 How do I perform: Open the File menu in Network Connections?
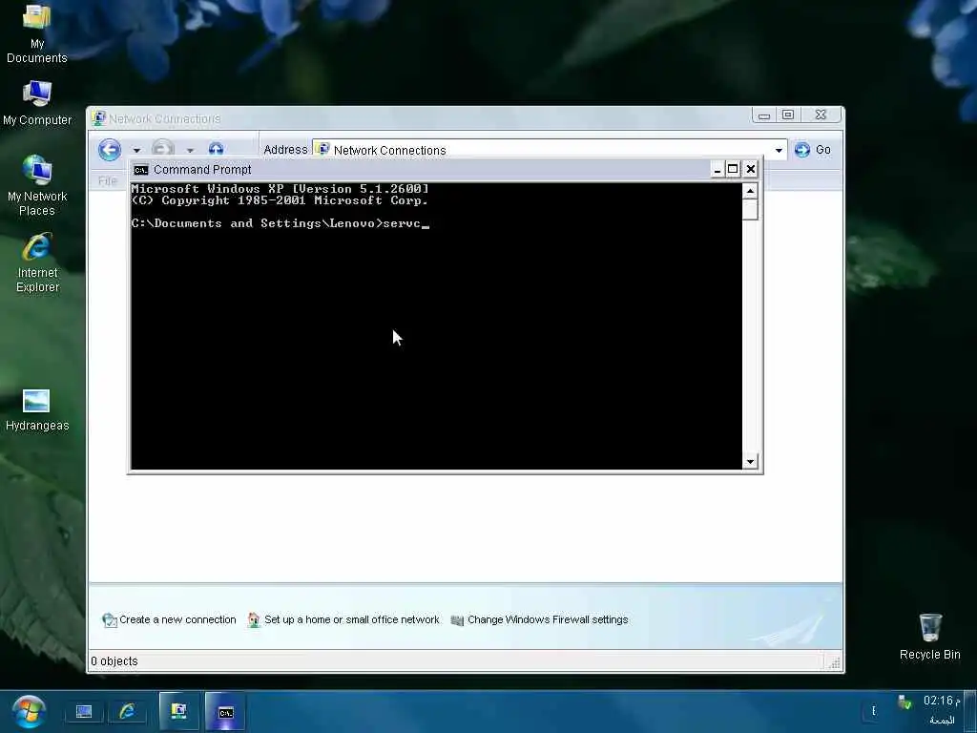coord(107,180)
